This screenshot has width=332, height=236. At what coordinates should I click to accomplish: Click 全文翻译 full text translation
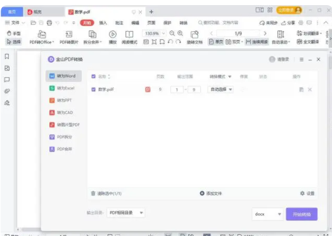pos(308,42)
